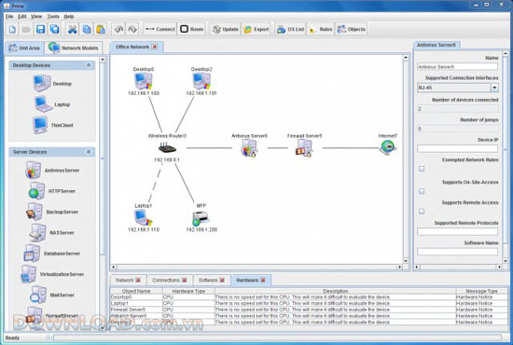This screenshot has height=345, width=513.
Task: Click the Export toolbar button
Action: pyautogui.click(x=256, y=29)
